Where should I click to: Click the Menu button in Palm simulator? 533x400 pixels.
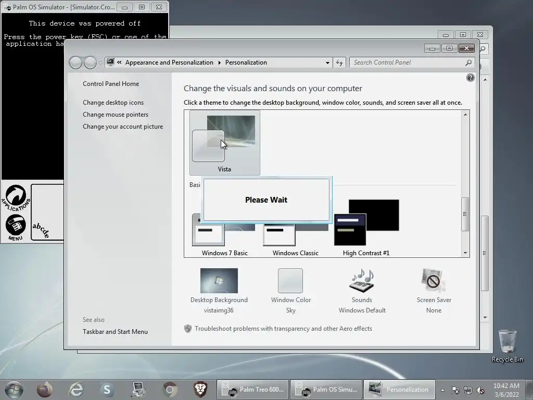pos(16,228)
